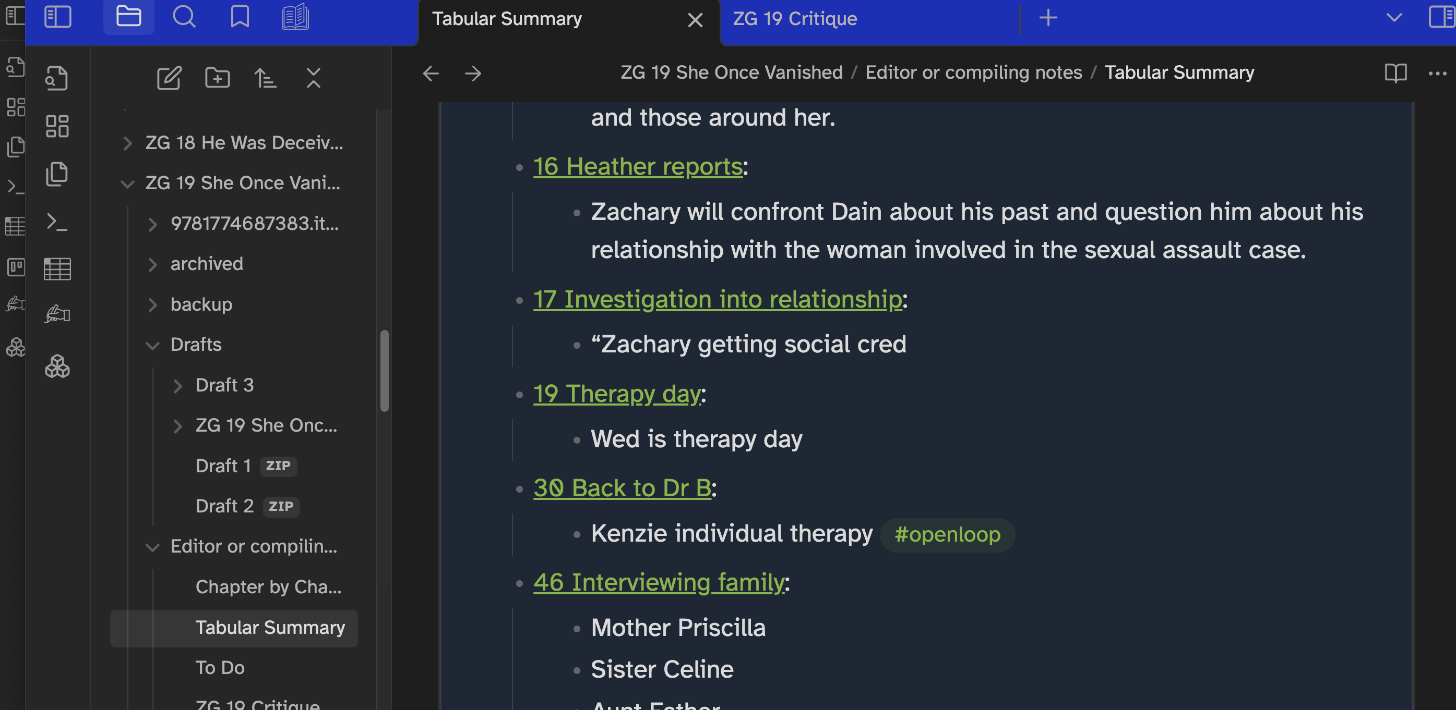The width and height of the screenshot is (1456, 710).
Task: Navigate back in note history
Action: [x=431, y=74]
